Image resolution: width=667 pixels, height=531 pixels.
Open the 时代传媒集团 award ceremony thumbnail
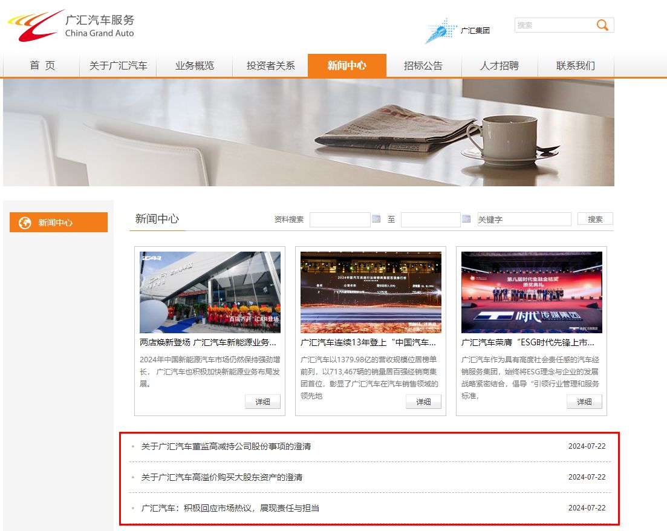point(532,292)
